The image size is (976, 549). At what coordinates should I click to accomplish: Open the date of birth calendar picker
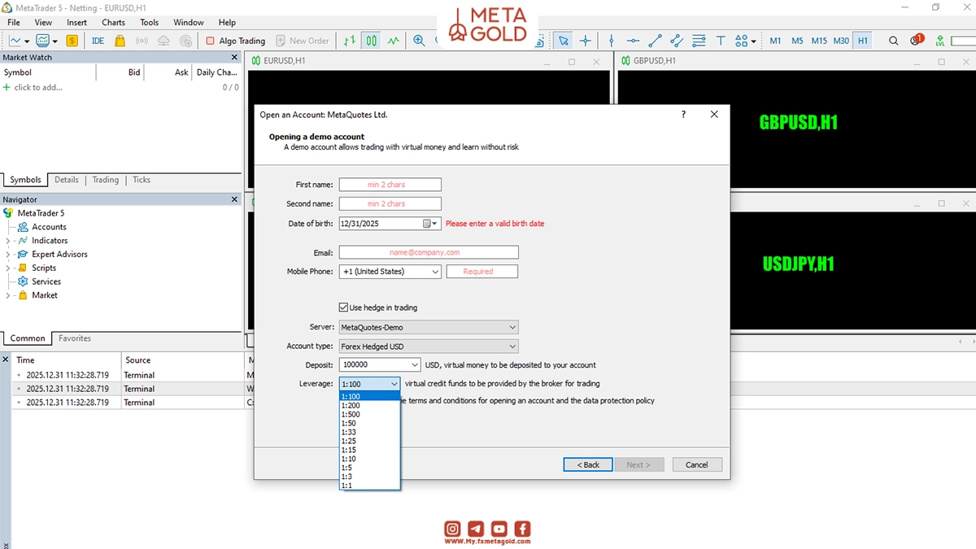click(x=430, y=224)
